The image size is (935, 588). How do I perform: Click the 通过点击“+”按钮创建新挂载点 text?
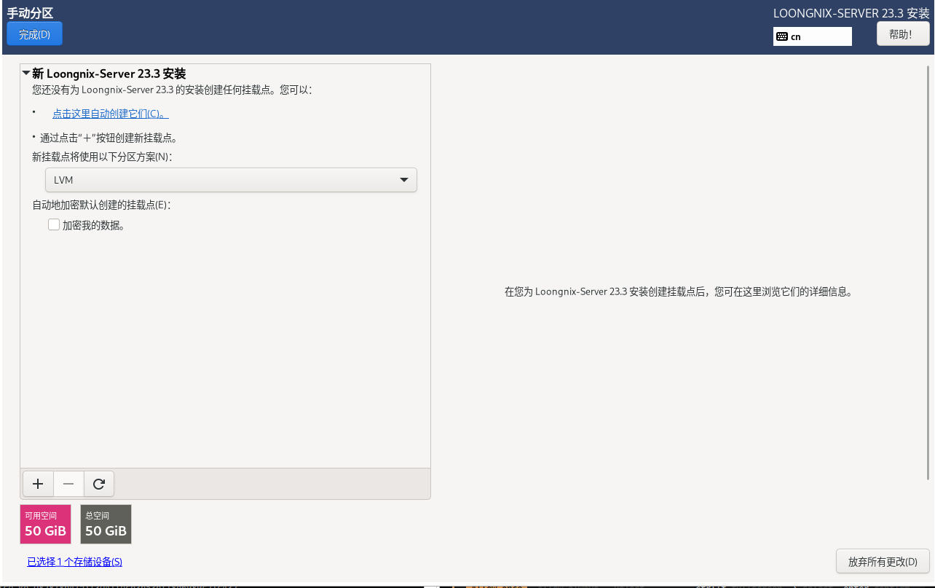pyautogui.click(x=108, y=137)
